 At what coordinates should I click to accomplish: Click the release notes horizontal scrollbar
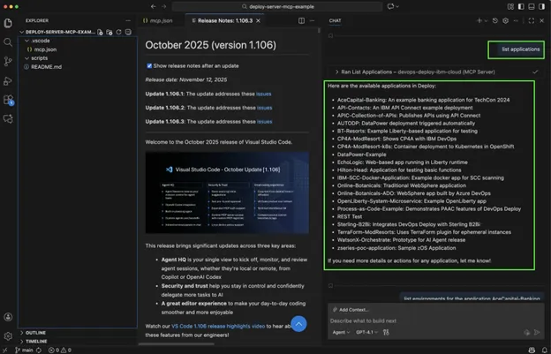pos(177,344)
